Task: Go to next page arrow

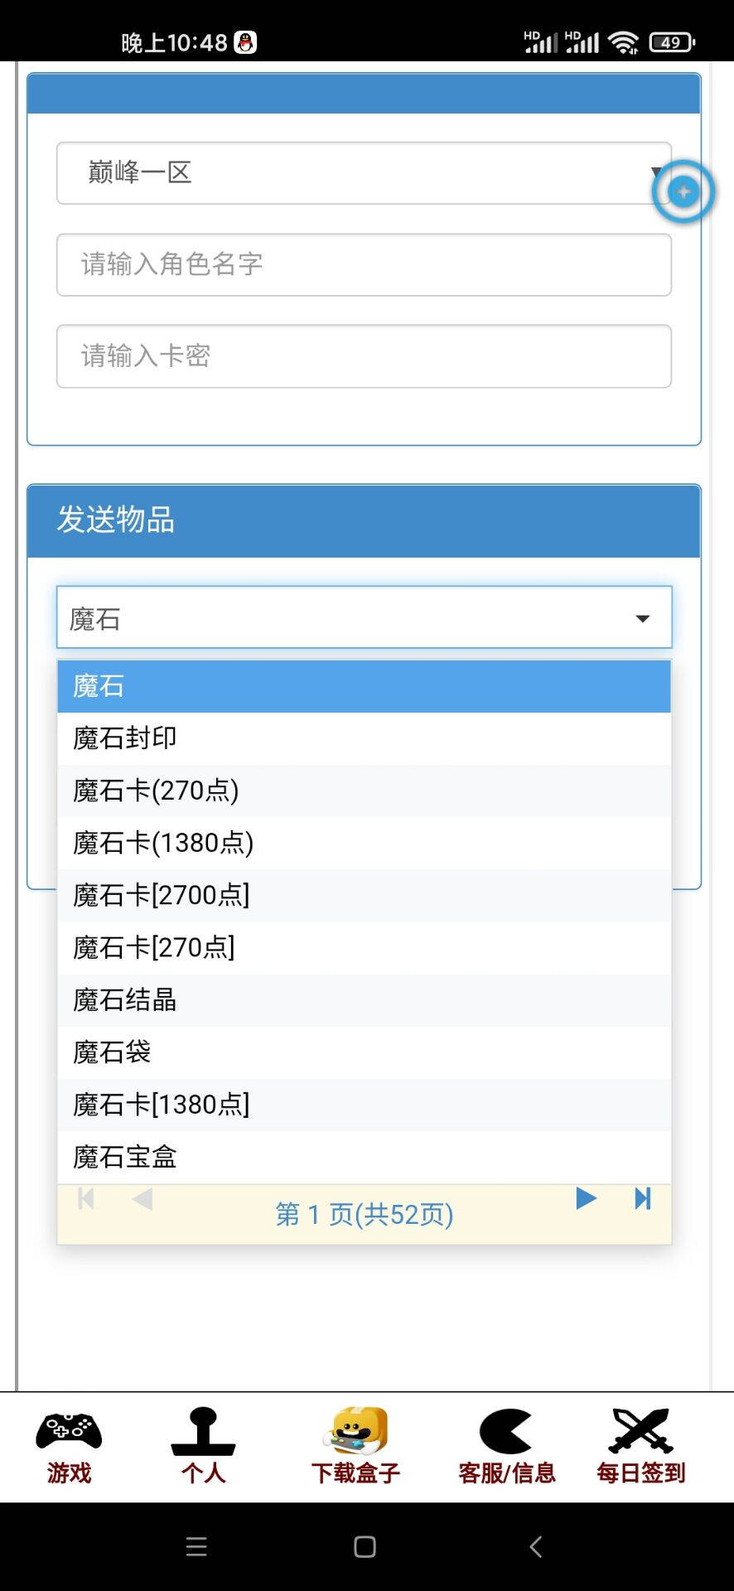Action: tap(586, 1198)
